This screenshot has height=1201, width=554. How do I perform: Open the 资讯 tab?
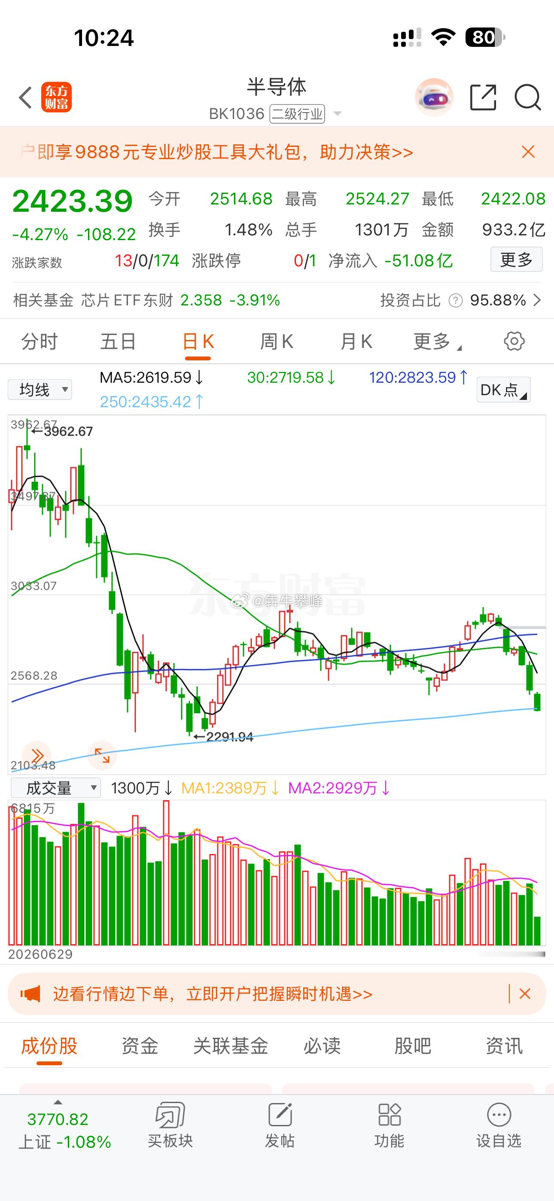pos(504,1046)
